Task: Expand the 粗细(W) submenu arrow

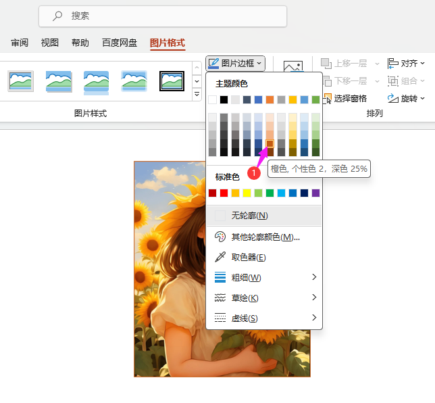Action: click(314, 277)
